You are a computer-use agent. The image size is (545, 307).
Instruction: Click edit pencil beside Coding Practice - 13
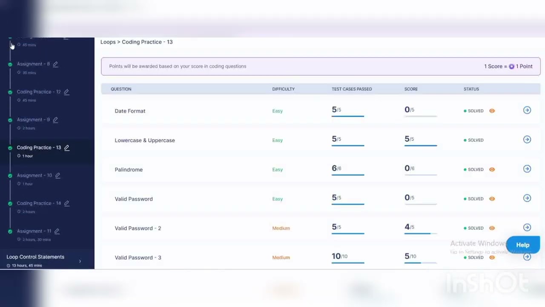66,148
